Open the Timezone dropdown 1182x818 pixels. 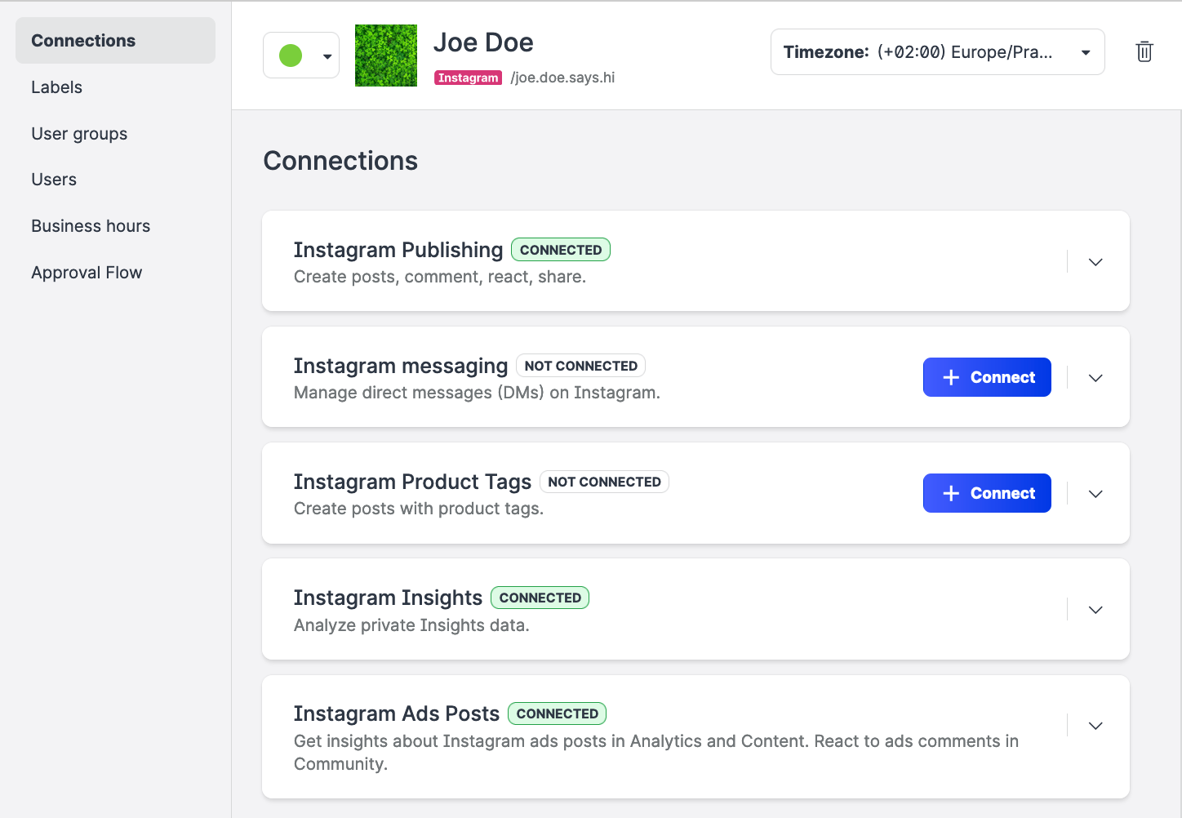937,52
